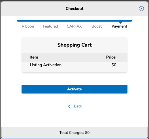Click the Shopping Cart heading

pos(74,45)
